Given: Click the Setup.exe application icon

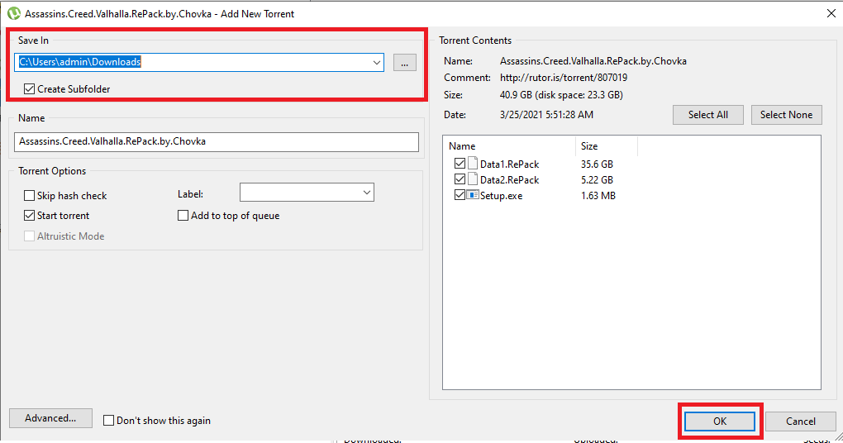Looking at the screenshot, I should point(473,195).
